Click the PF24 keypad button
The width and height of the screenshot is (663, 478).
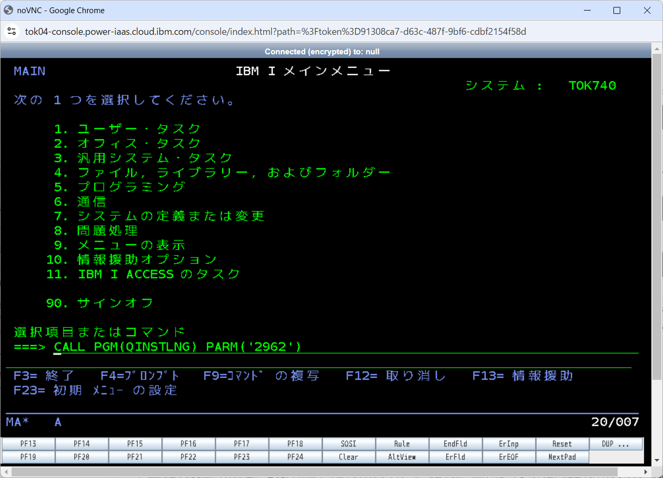295,457
